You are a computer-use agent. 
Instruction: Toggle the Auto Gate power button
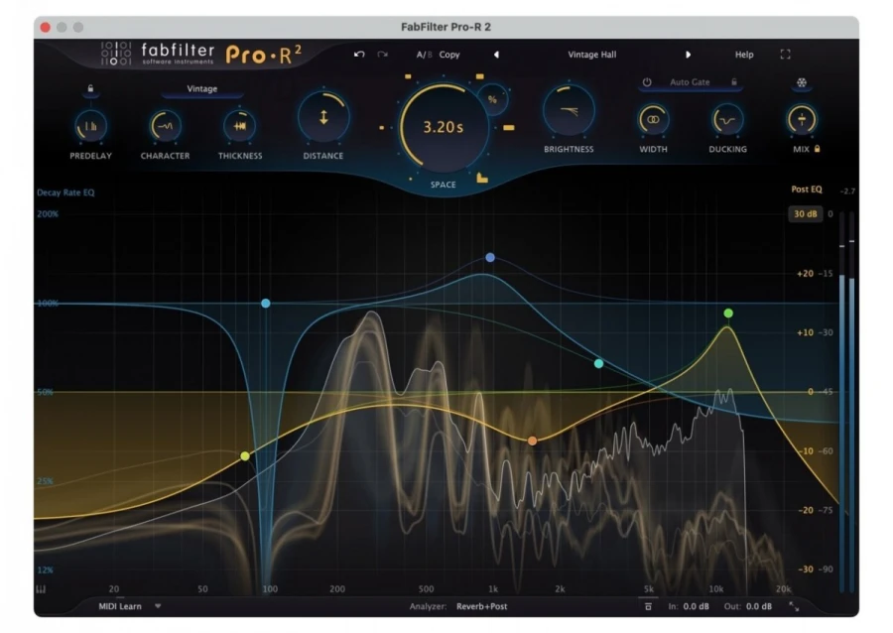click(x=647, y=82)
